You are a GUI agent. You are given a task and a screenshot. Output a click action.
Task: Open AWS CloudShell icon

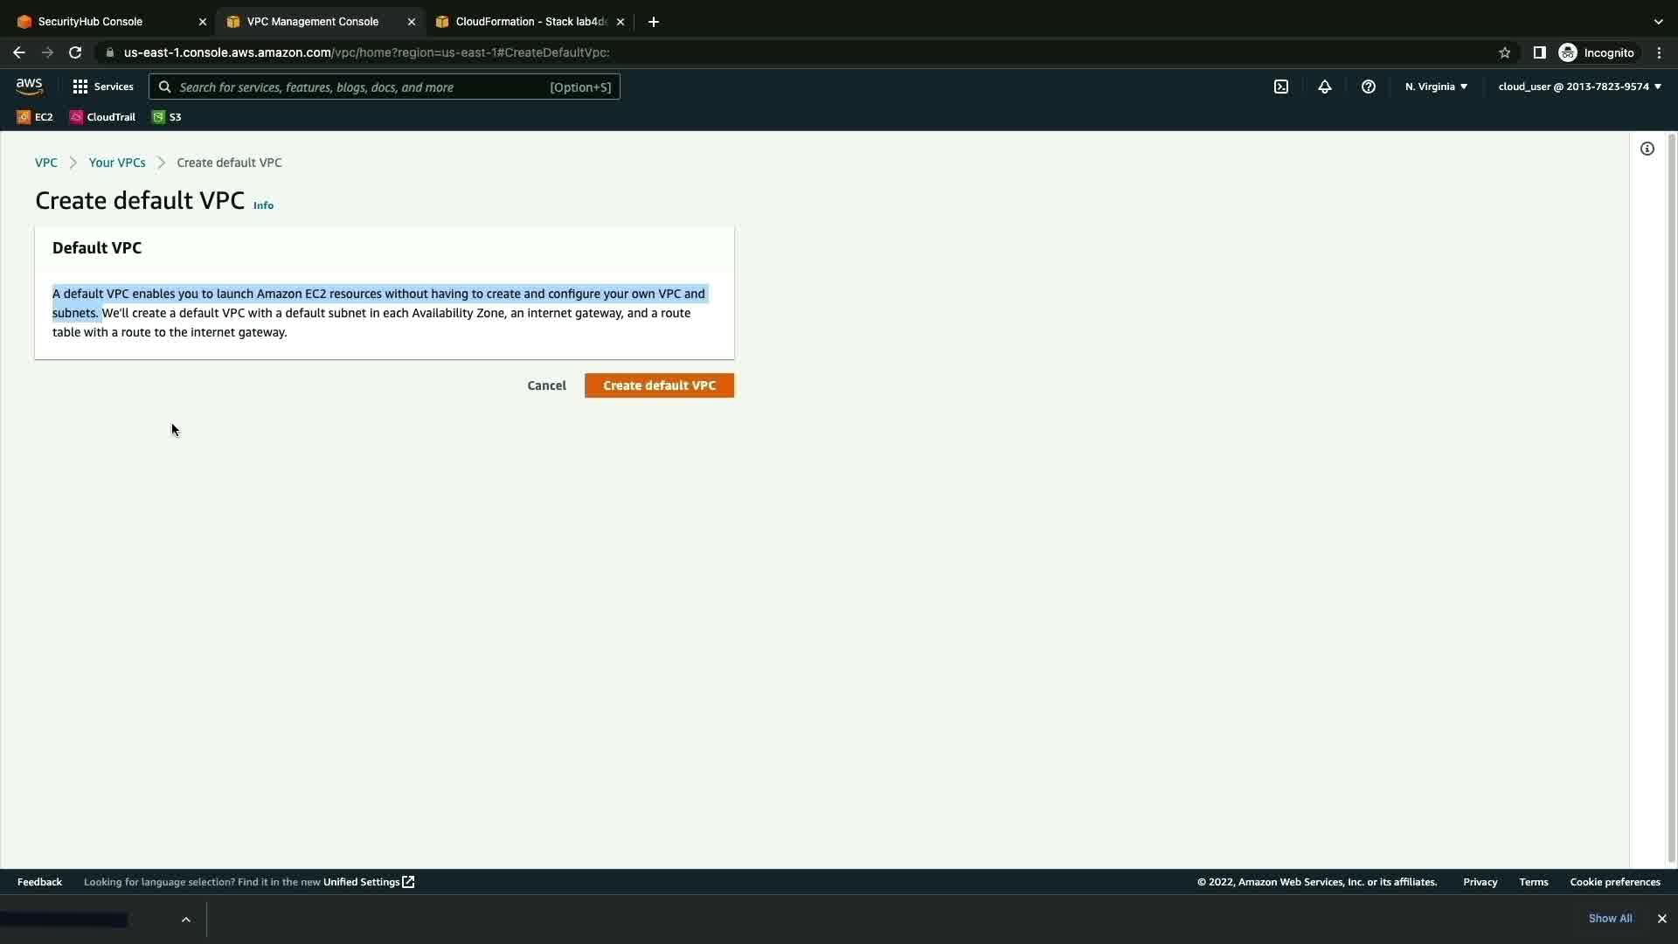pyautogui.click(x=1280, y=87)
